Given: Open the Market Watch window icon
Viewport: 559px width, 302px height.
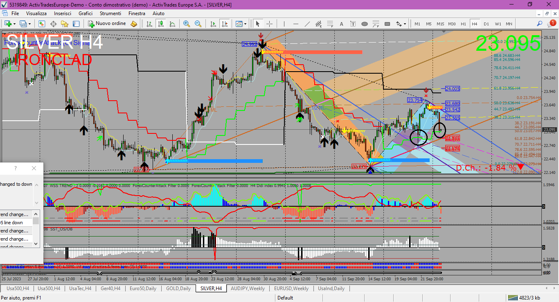Looking at the screenshot, I should 42,24.
